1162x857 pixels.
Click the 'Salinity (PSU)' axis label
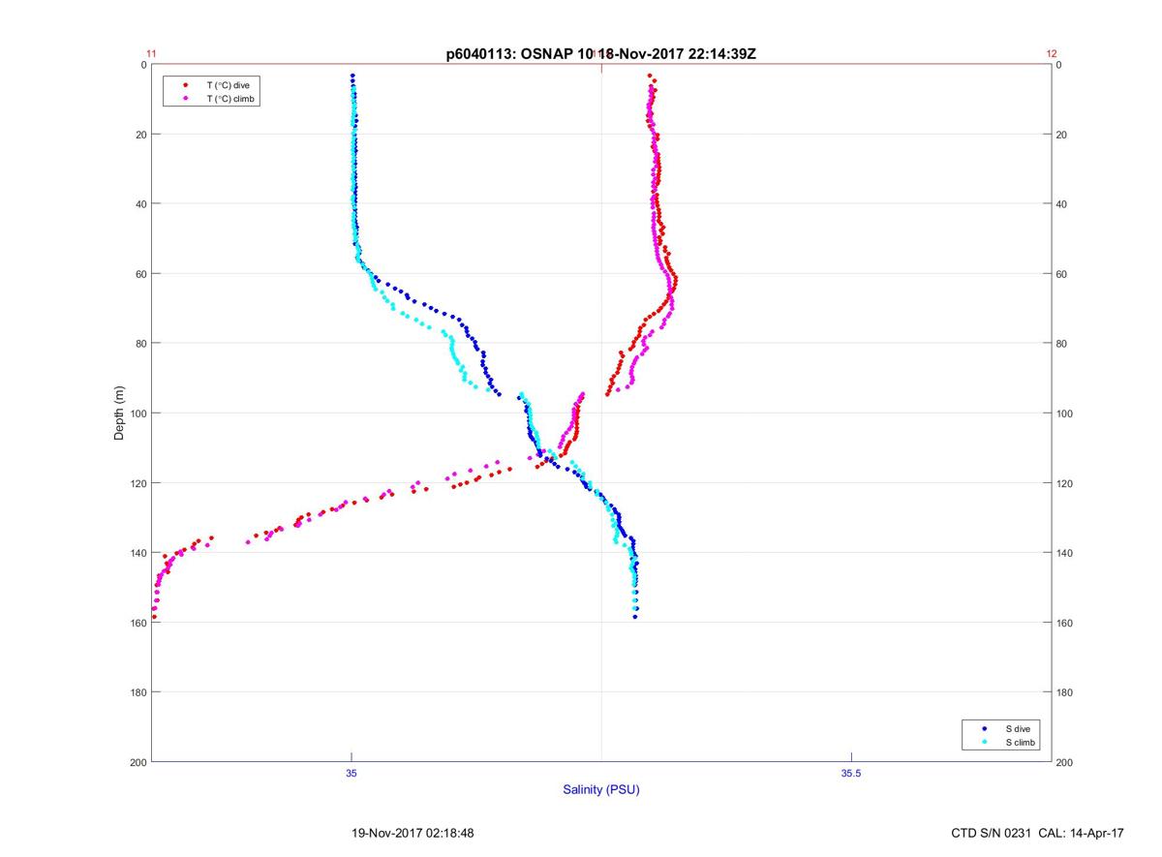pos(601,789)
